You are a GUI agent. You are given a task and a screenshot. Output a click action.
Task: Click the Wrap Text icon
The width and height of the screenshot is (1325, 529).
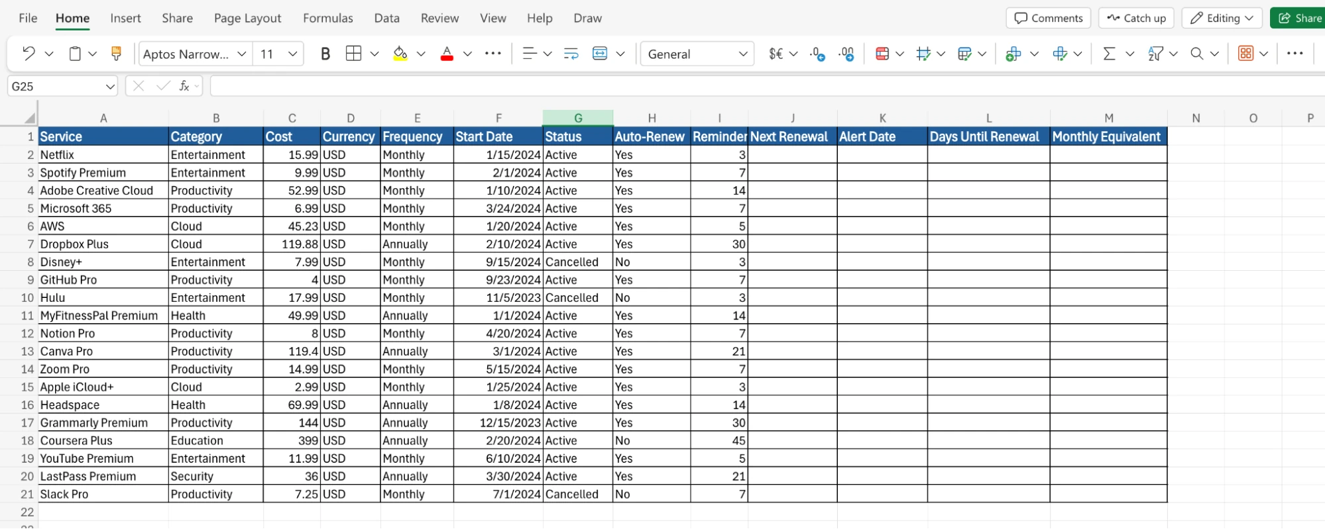click(x=571, y=54)
